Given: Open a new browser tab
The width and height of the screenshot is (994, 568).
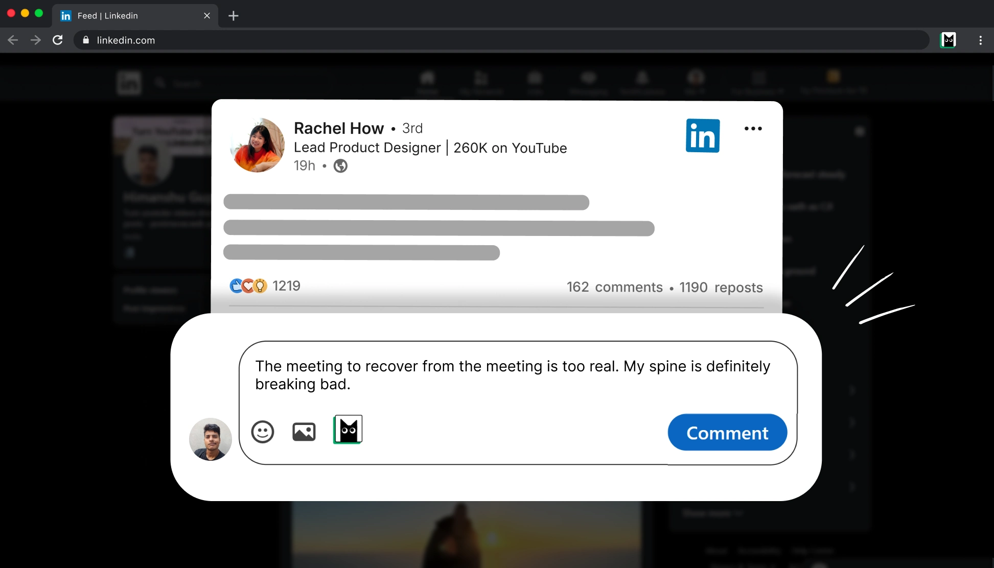Looking at the screenshot, I should 234,16.
